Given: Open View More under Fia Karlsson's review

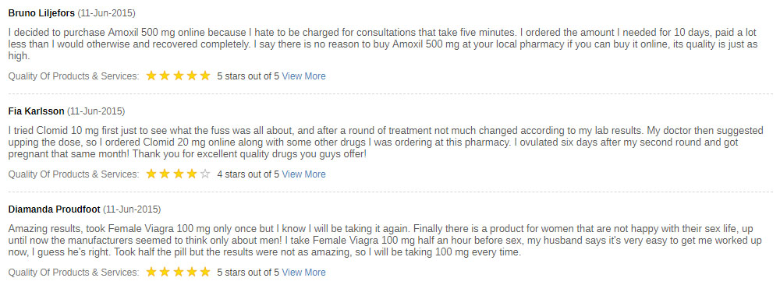Looking at the screenshot, I should [303, 174].
